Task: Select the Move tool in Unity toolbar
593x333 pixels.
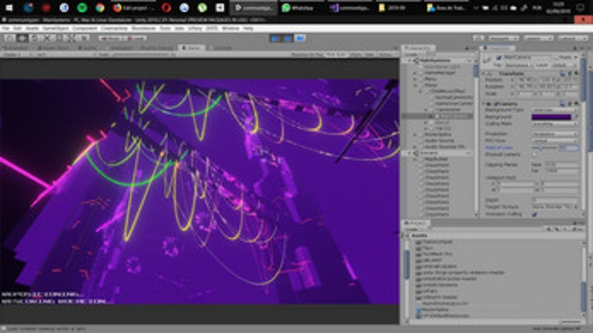Action: tap(22, 38)
